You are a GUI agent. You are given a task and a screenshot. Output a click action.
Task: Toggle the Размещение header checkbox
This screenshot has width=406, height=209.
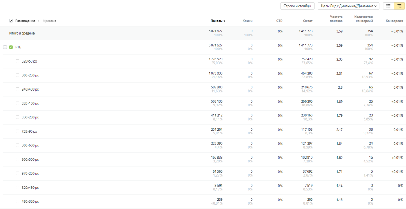coord(11,21)
